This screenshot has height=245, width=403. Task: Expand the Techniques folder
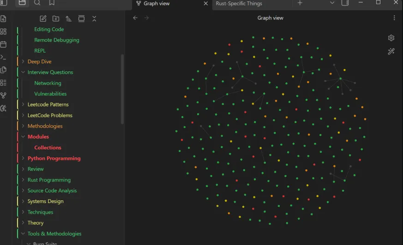pos(23,212)
